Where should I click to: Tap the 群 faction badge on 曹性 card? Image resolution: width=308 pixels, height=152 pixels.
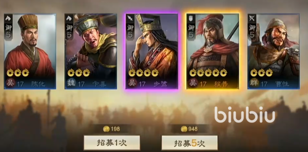pyautogui.click(x=254, y=83)
